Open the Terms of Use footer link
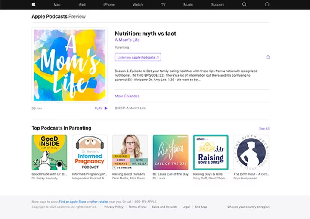 pyautogui.click(x=138, y=207)
